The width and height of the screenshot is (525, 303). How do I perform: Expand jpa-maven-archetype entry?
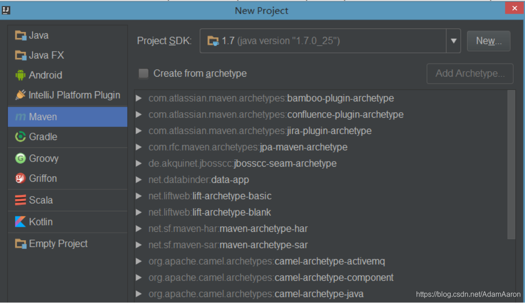pos(139,147)
